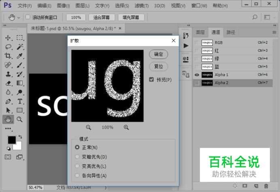The height and width of the screenshot is (192, 280).
Task: Select the Brush tool
Action: [x=20, y=65]
